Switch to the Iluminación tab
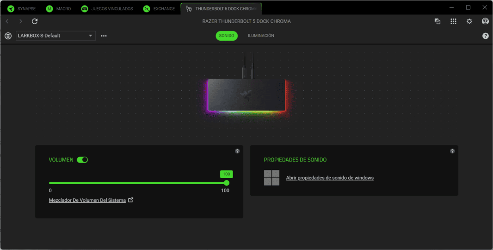 [261, 36]
